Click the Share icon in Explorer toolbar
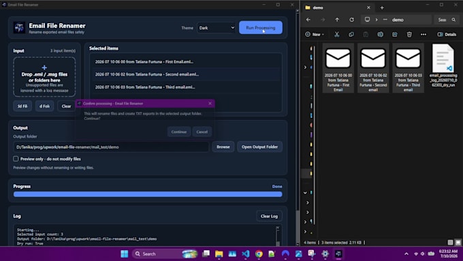This screenshot has height=261, width=463. (395, 34)
